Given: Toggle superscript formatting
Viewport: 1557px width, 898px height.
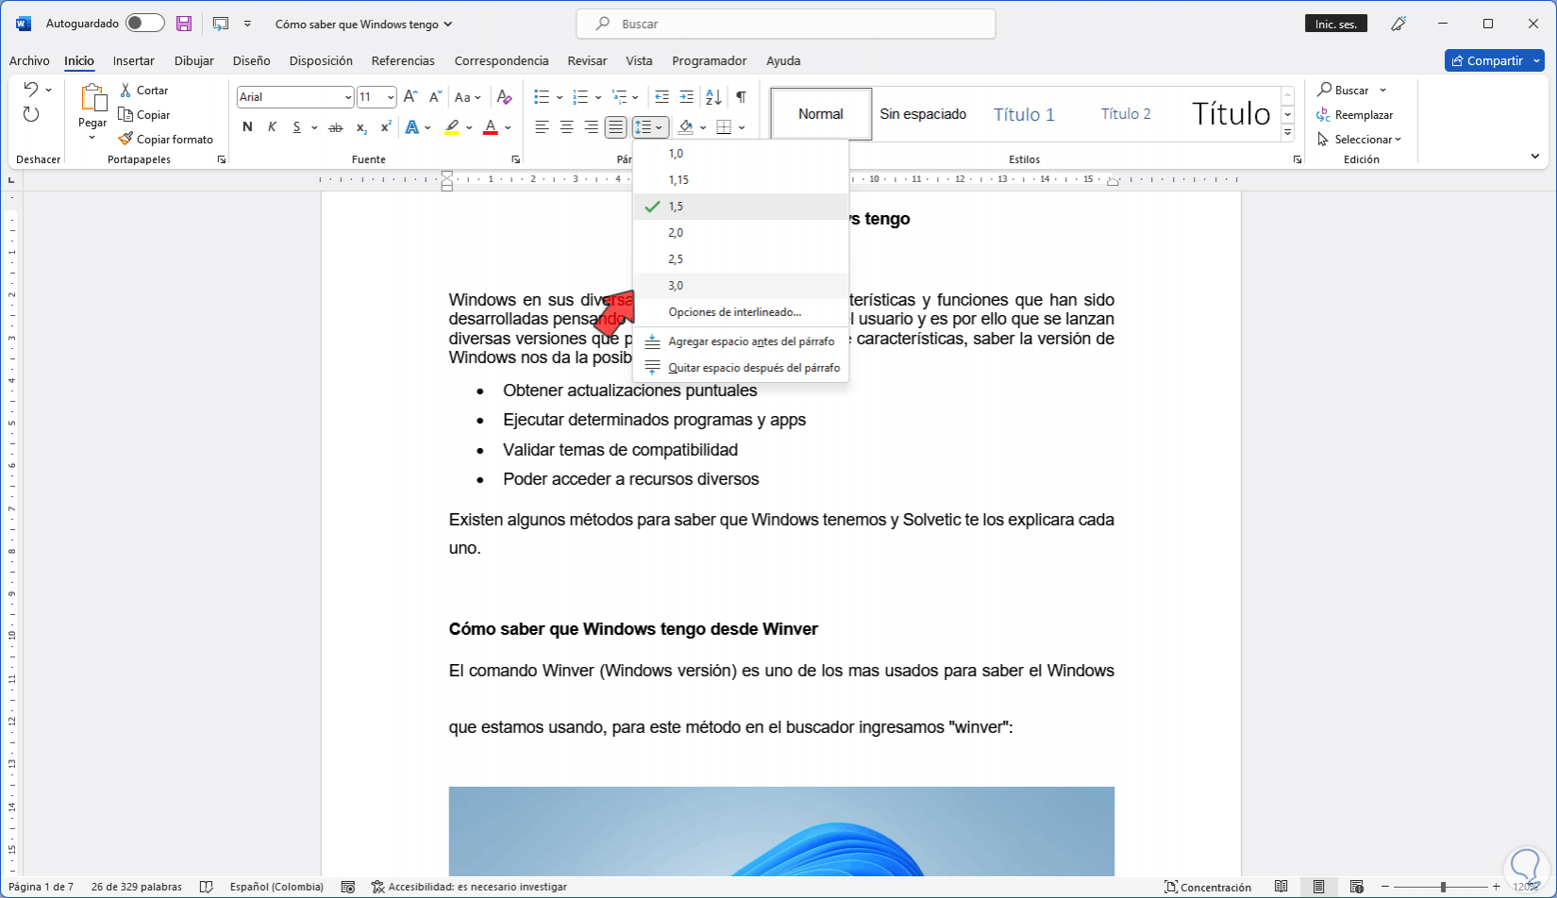Looking at the screenshot, I should coord(386,127).
